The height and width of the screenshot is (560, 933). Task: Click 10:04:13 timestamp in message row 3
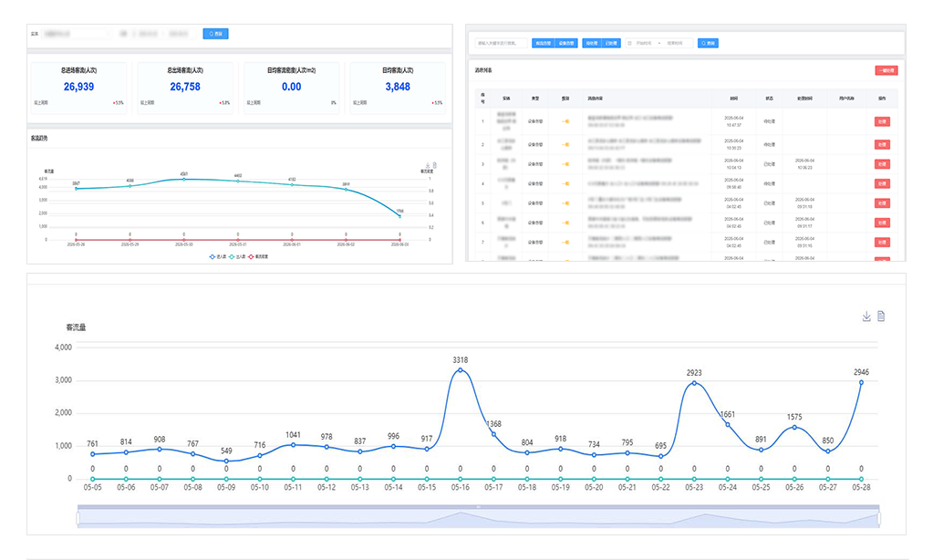pyautogui.click(x=733, y=168)
